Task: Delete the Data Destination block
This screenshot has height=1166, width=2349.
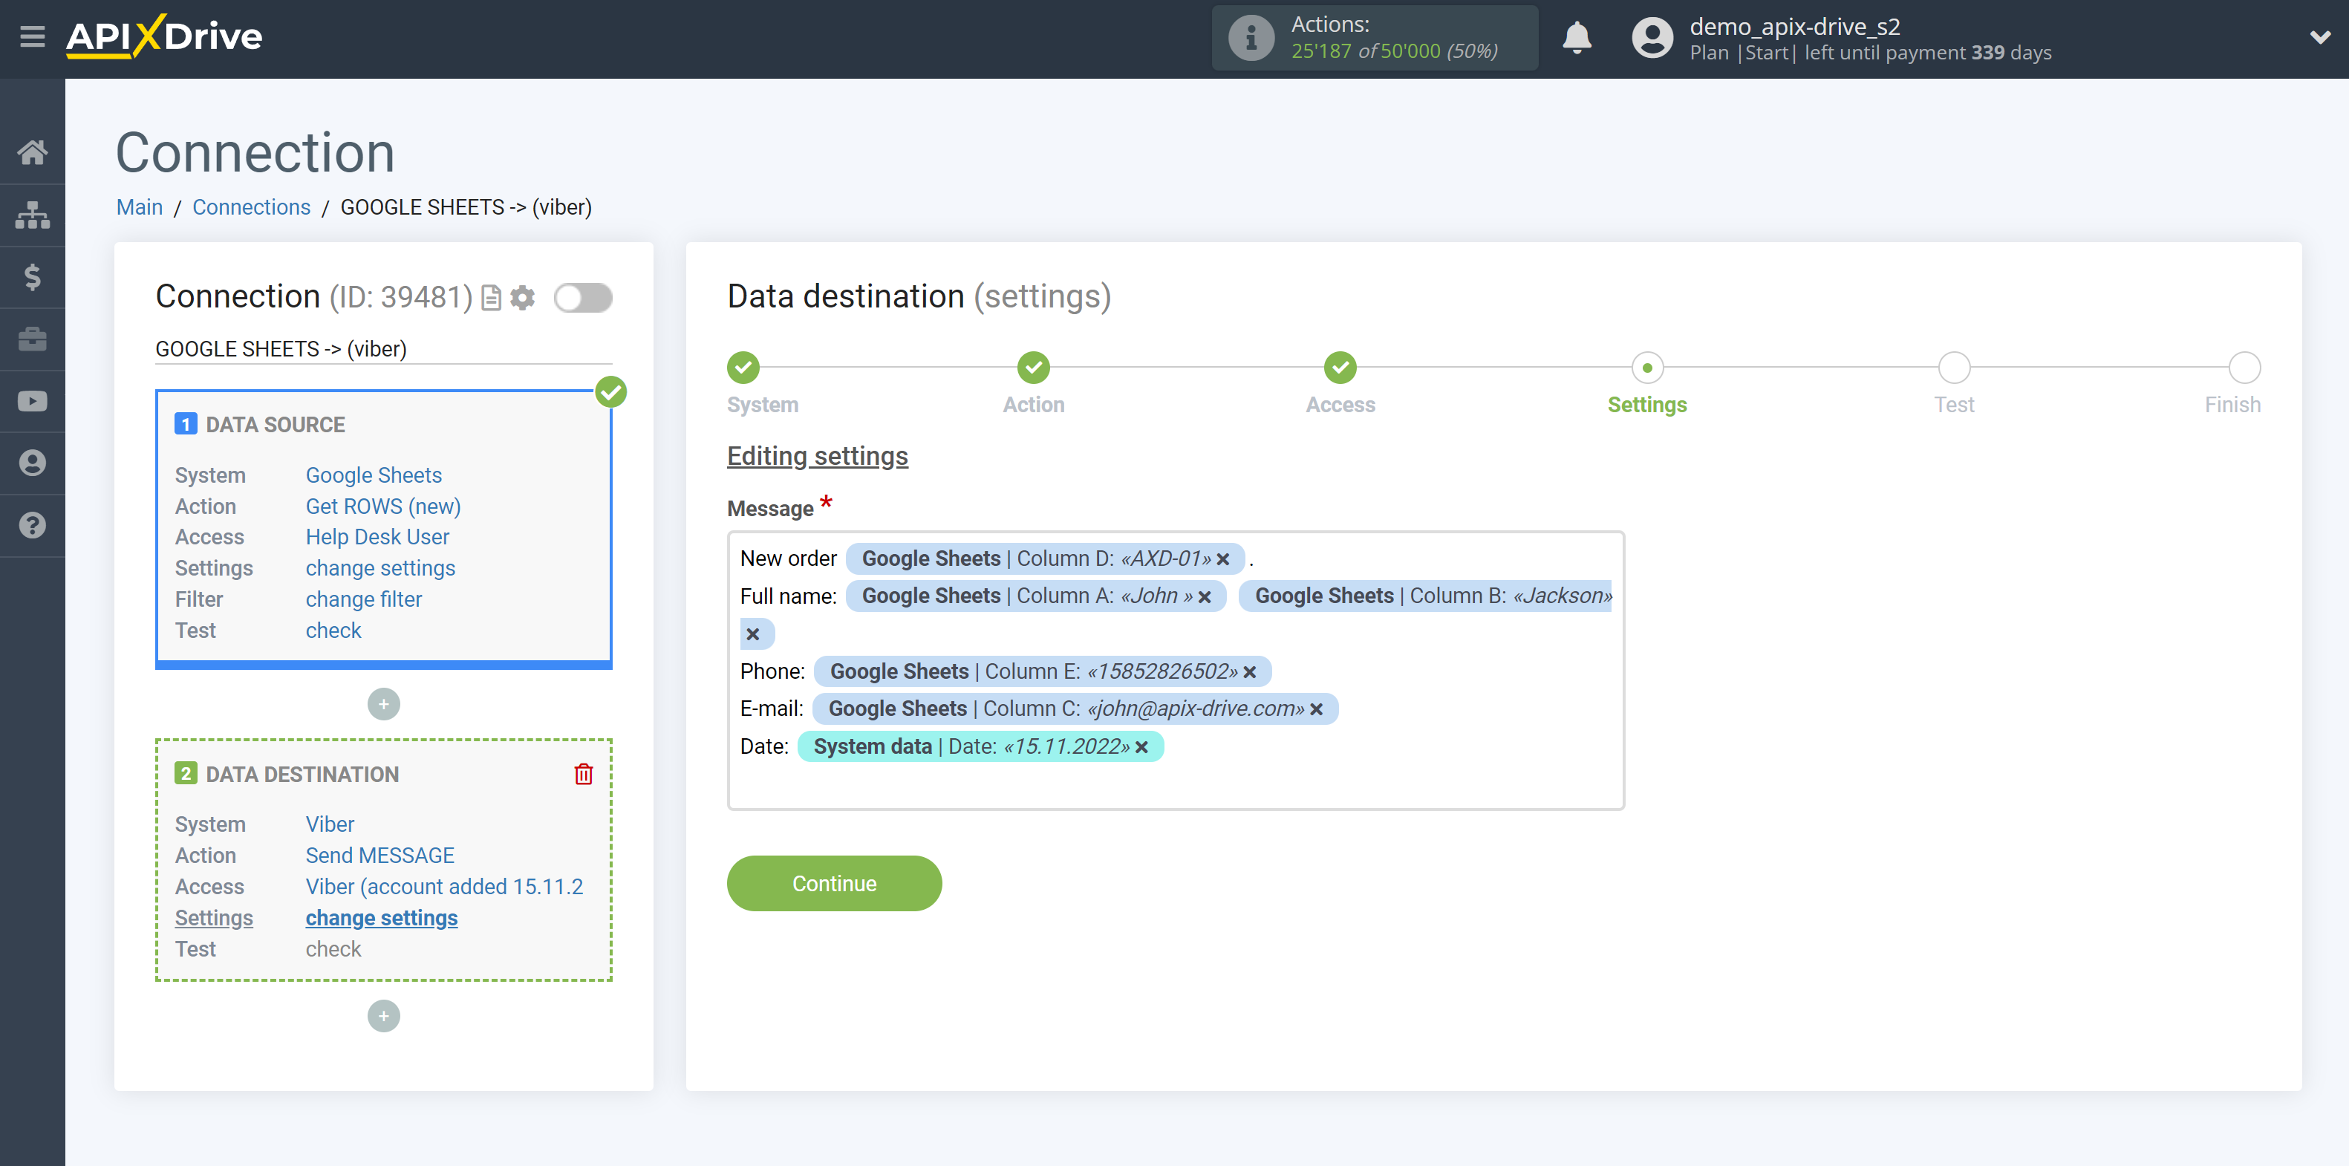Action: tap(584, 774)
